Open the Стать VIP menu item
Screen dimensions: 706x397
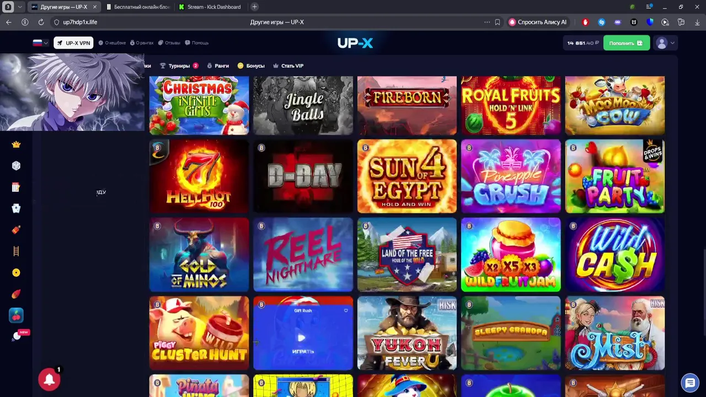(288, 66)
